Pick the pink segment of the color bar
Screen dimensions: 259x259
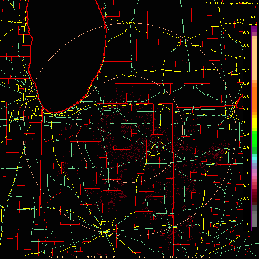coord(254,174)
